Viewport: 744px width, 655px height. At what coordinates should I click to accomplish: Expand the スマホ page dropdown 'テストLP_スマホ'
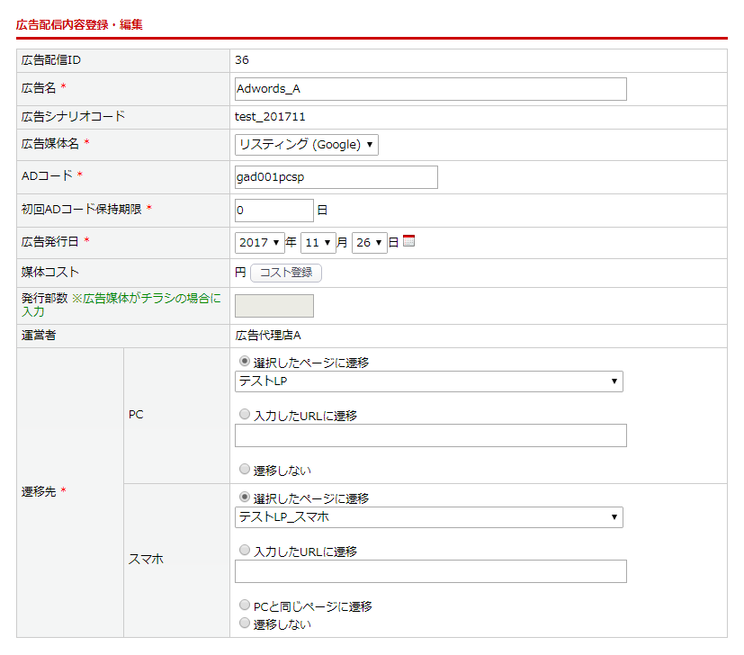pyautogui.click(x=428, y=517)
